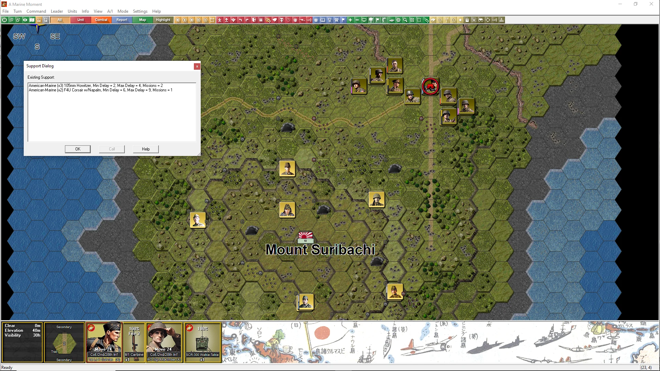Click the magnifying glass zoom icon
This screenshot has height=371, width=660.
[405, 20]
